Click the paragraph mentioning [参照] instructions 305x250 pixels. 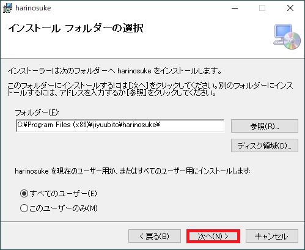150,89
